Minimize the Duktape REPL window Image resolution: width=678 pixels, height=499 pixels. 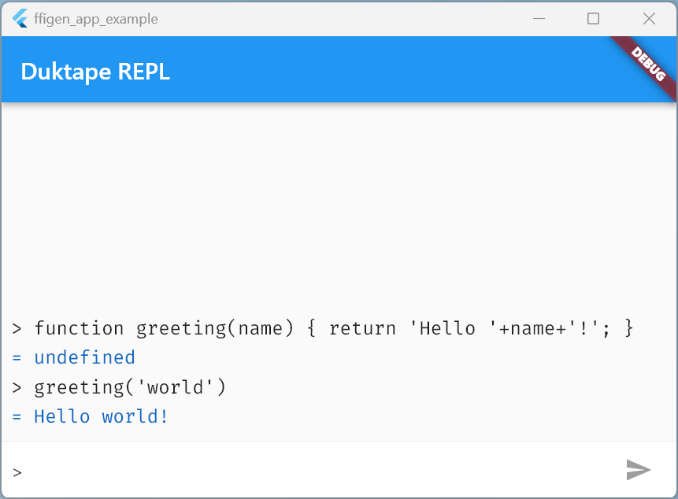539,18
